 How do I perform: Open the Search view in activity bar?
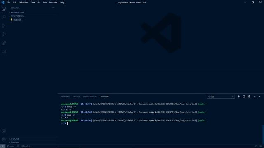tap(4, 17)
